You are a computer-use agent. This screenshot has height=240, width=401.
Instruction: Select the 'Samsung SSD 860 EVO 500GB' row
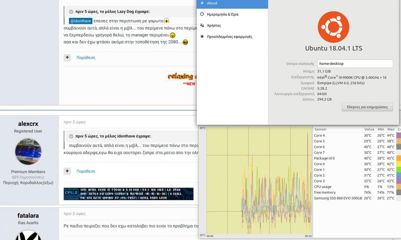click(357, 198)
